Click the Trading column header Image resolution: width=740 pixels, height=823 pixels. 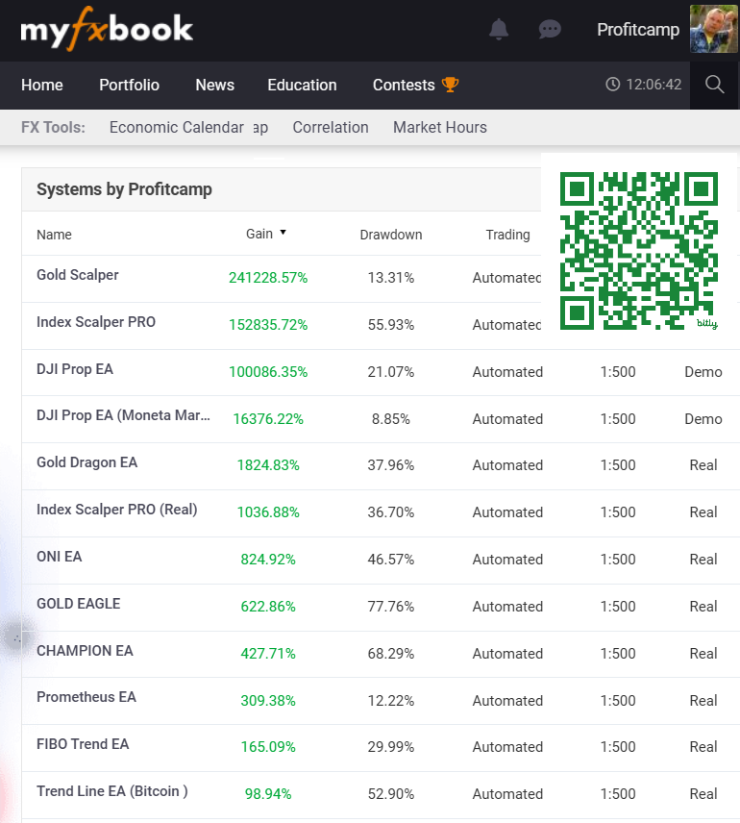point(507,235)
